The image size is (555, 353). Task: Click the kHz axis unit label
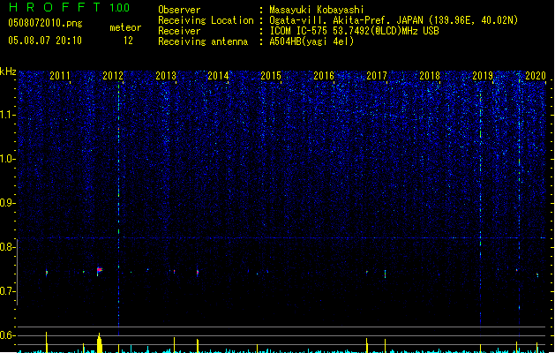click(x=8, y=71)
